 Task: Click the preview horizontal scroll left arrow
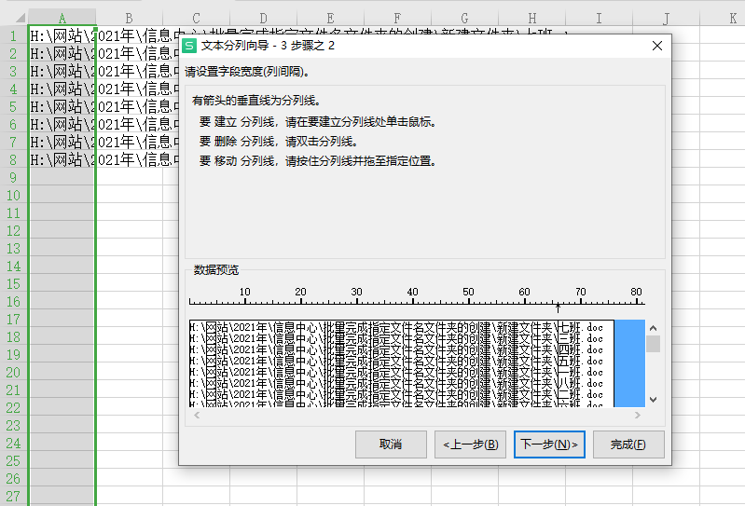point(194,415)
